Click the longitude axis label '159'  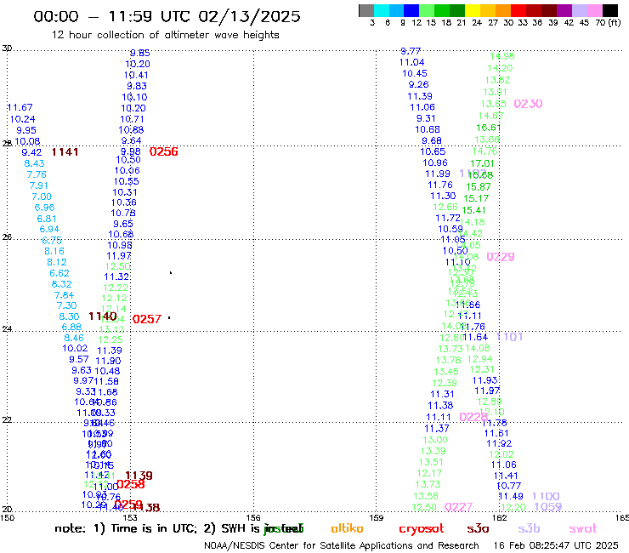[377, 517]
